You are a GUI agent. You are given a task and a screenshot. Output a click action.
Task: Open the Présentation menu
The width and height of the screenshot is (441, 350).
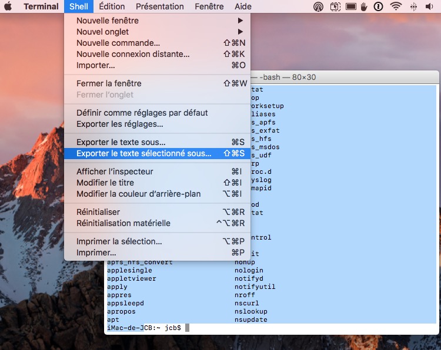point(159,6)
